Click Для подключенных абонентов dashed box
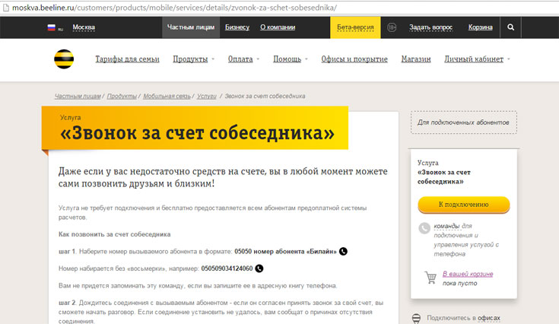 463,122
